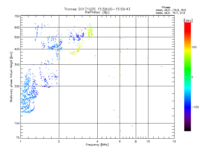Click the phase colorbar gradient

point(188,76)
